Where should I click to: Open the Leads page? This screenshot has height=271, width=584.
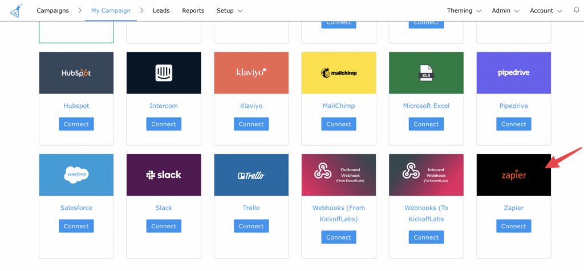pos(161,10)
